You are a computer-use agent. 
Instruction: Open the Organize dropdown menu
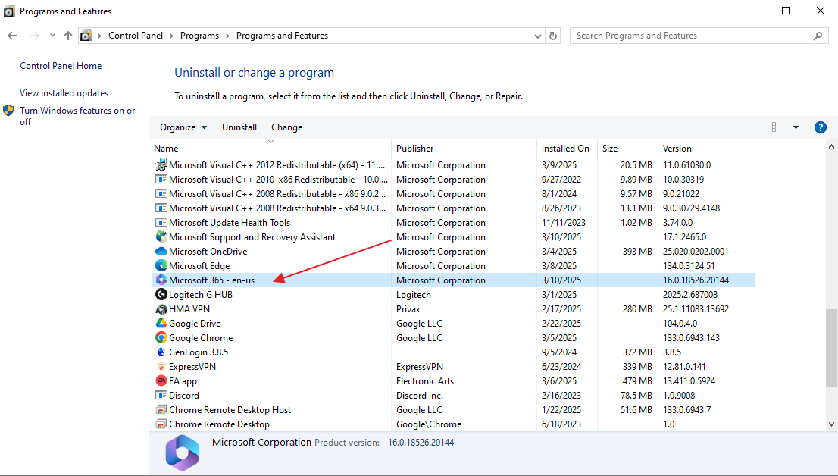pyautogui.click(x=183, y=127)
